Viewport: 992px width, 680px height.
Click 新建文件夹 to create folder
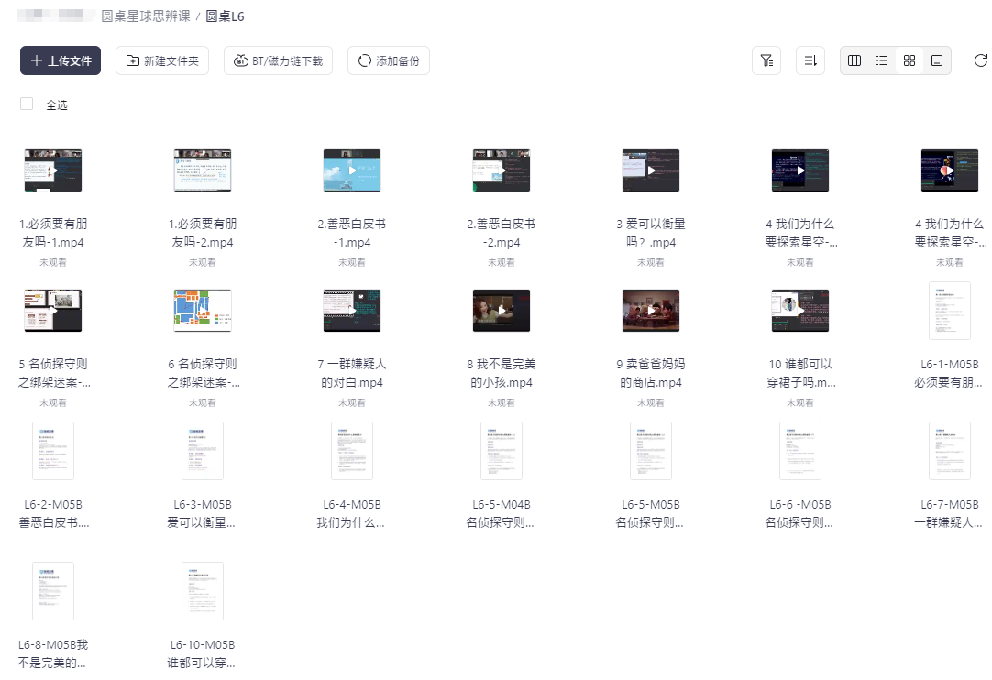click(x=162, y=60)
